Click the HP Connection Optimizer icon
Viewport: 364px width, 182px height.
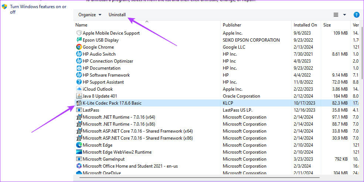pyautogui.click(x=79, y=61)
